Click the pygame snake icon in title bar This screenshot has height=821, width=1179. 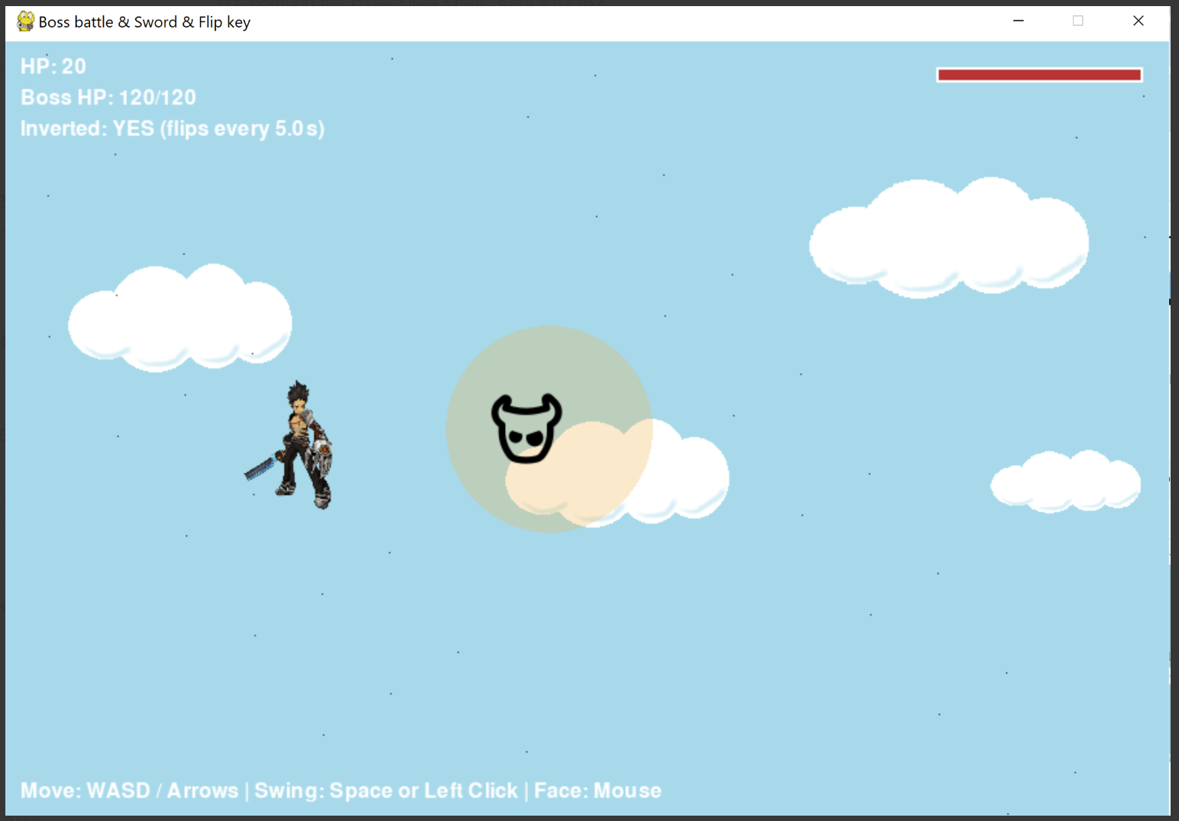[25, 21]
